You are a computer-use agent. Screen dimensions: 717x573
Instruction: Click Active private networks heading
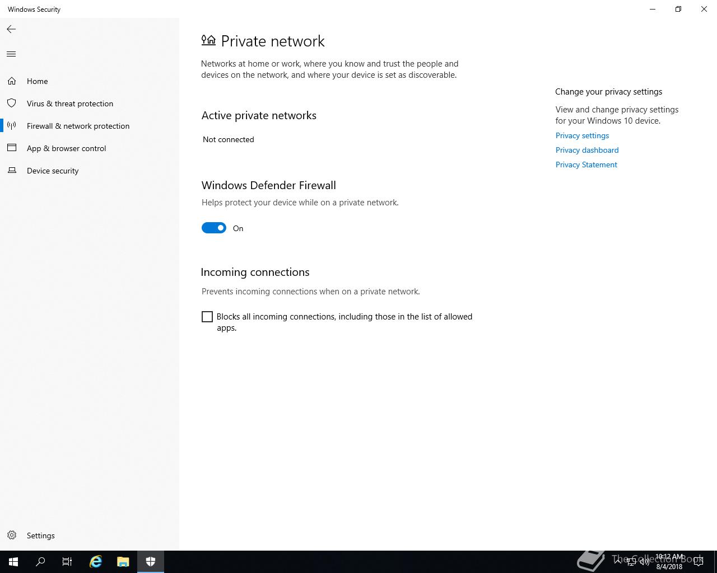(259, 115)
